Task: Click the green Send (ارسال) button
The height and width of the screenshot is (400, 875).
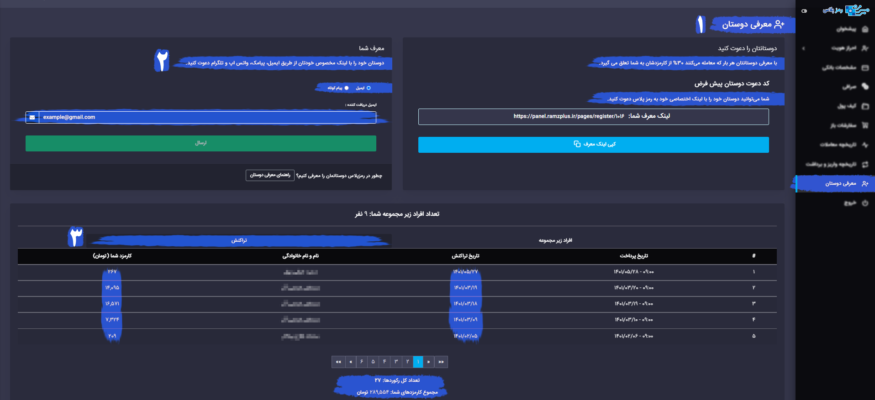Action: pyautogui.click(x=201, y=143)
